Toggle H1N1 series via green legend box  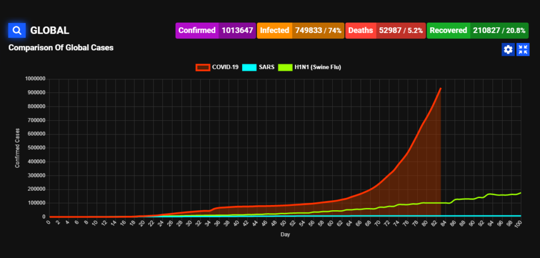pos(285,67)
